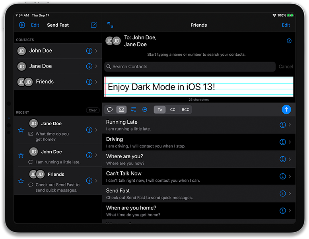Screen dimensions: 309x239
Task: Open Friends contact row chevron
Action: pyautogui.click(x=96, y=82)
